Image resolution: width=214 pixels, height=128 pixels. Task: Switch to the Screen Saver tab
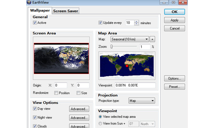[65, 11]
